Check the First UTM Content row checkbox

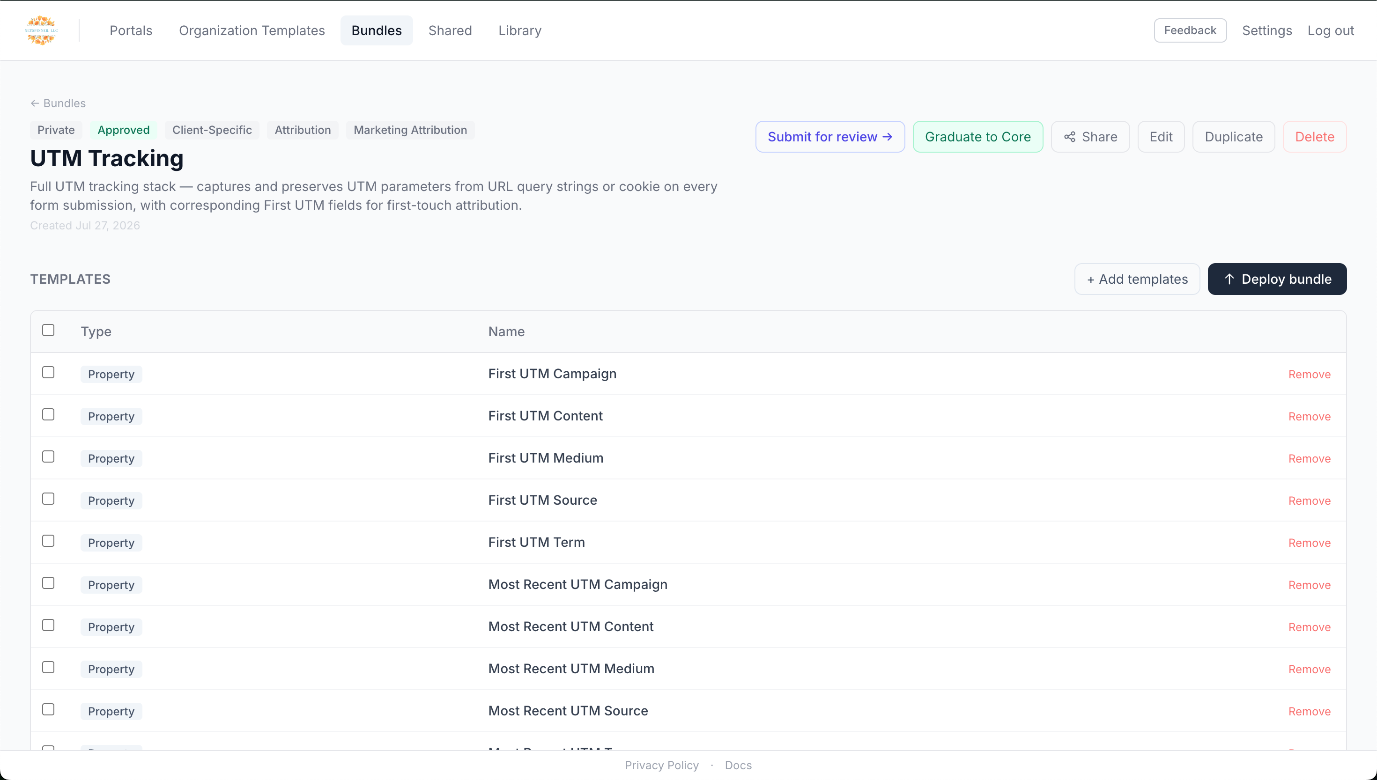[x=48, y=415]
